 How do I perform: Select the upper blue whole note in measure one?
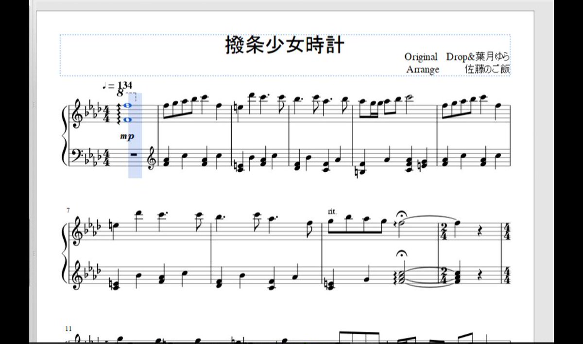(129, 105)
